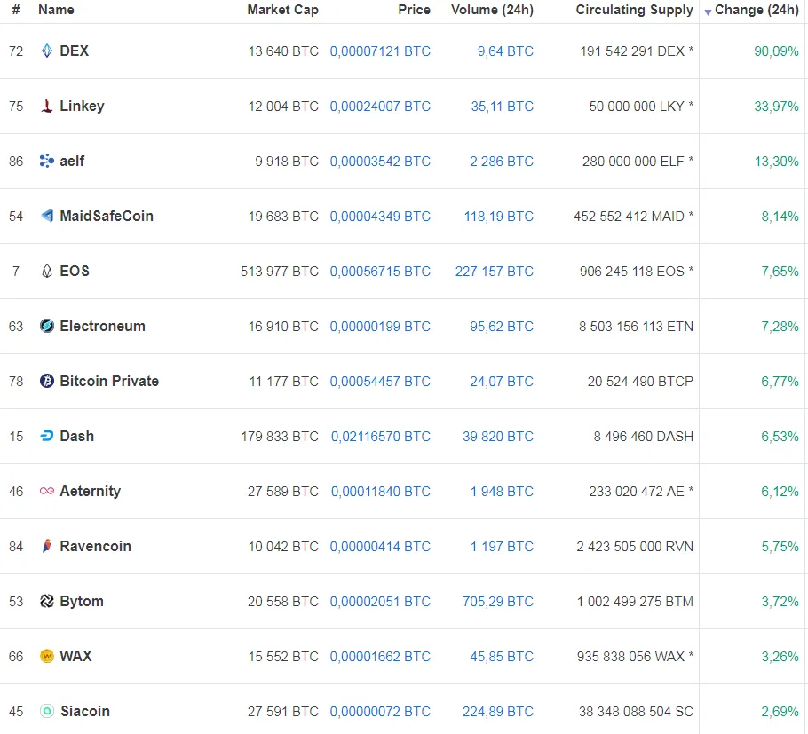Click the Ravencoin logo icon
808x734 pixels.
[47, 546]
